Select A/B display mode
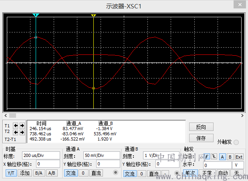 click(x=52, y=173)
